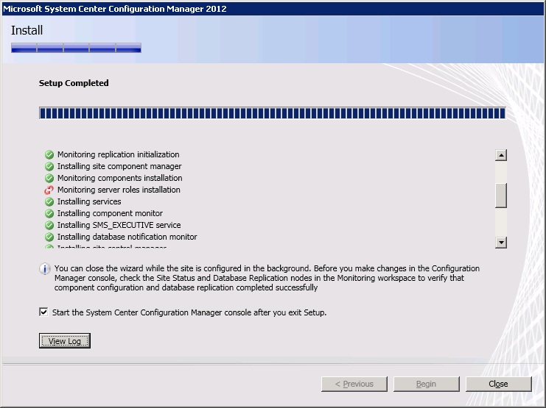Close the setup wizard
This screenshot has height=408, width=546.
[498, 384]
